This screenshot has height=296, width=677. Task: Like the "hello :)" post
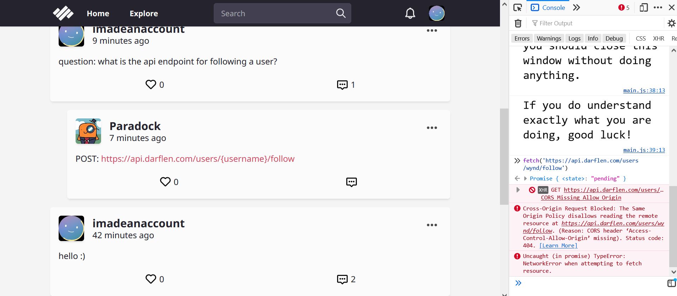coord(151,279)
